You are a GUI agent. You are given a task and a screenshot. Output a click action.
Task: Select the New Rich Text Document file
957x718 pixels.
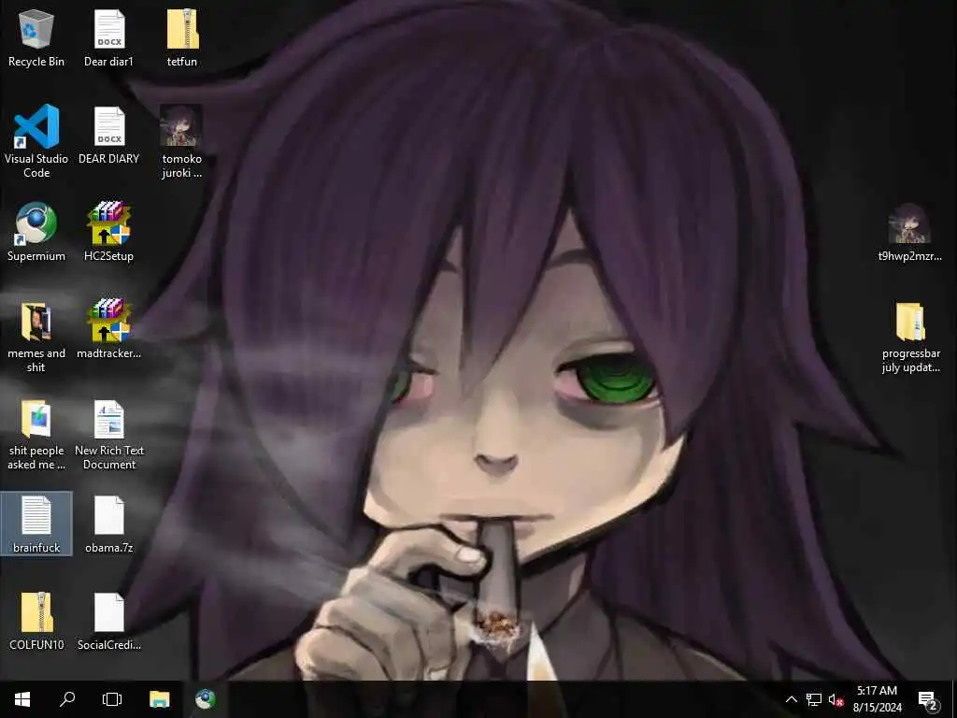pyautogui.click(x=108, y=434)
